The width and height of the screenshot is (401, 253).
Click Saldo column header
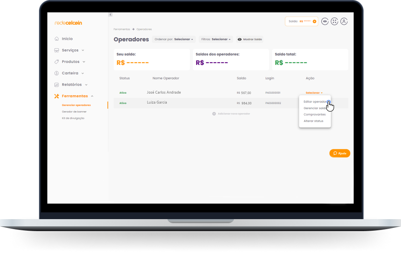[x=241, y=78]
